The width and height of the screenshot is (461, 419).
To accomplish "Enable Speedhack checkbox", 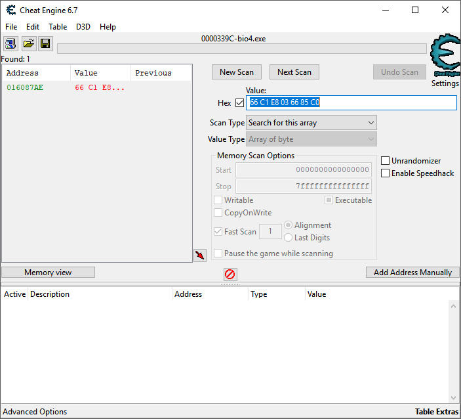I will tap(385, 173).
